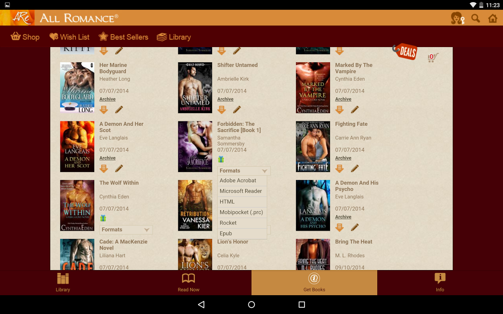Download Marked By The Vampire book
Image resolution: width=503 pixels, height=314 pixels.
tap(340, 110)
